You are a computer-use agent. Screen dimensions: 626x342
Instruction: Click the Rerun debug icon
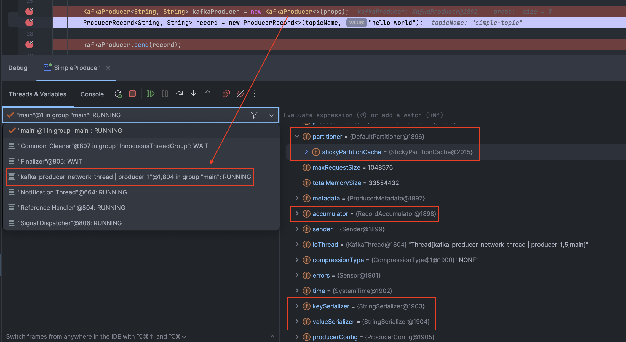[x=118, y=94]
